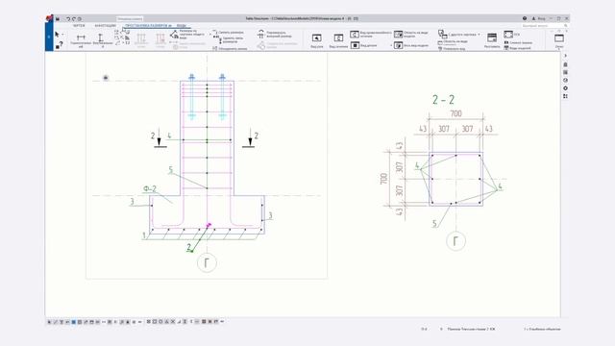The width and height of the screenshot is (615, 346).
Task: Create a curved section view
Action: point(370,35)
